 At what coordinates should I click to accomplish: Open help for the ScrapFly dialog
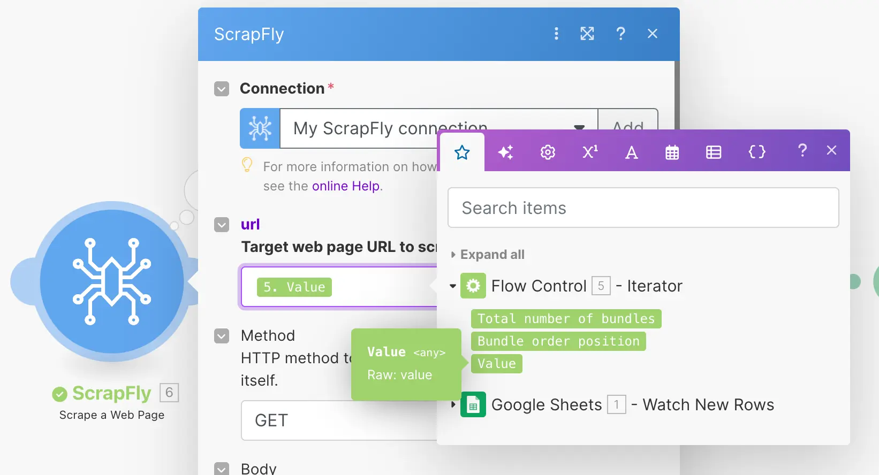click(x=620, y=34)
